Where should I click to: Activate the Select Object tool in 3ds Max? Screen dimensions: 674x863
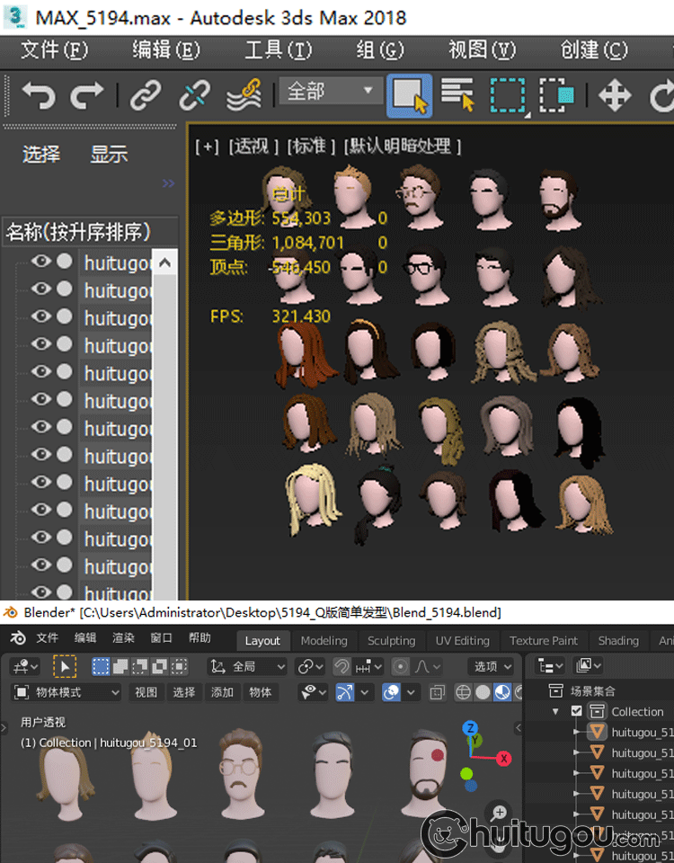coord(410,96)
